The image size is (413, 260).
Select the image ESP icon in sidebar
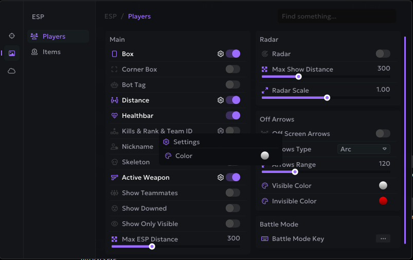[x=11, y=54]
